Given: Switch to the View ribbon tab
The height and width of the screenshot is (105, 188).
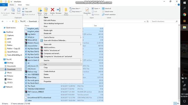Looking at the screenshot, I should (27, 5).
